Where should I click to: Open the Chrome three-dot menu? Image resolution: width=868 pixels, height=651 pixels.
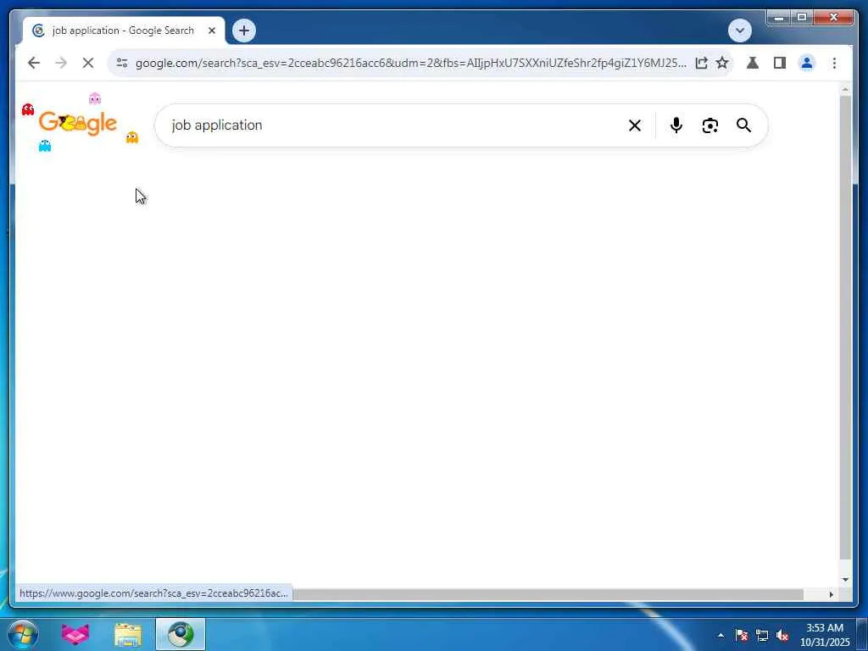tap(834, 63)
